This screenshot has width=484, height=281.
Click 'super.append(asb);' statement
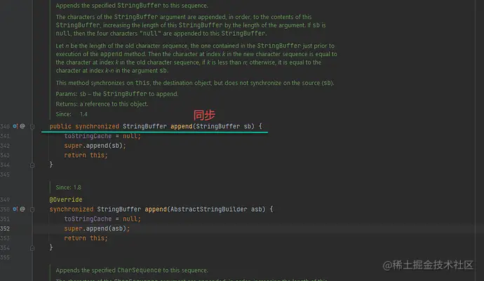point(97,228)
